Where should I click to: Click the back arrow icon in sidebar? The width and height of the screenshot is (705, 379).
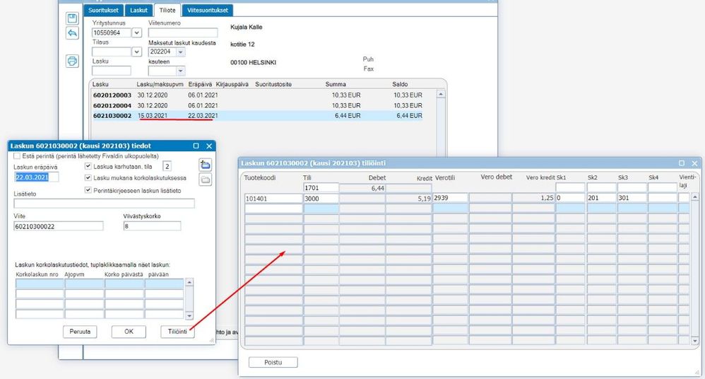tap(72, 33)
